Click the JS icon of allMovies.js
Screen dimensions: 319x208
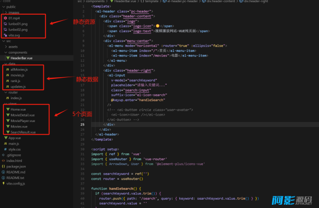[8, 70]
